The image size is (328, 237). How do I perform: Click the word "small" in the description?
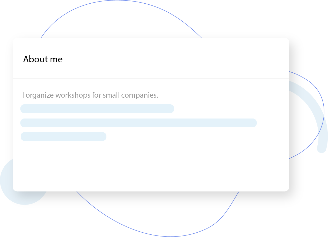point(111,95)
